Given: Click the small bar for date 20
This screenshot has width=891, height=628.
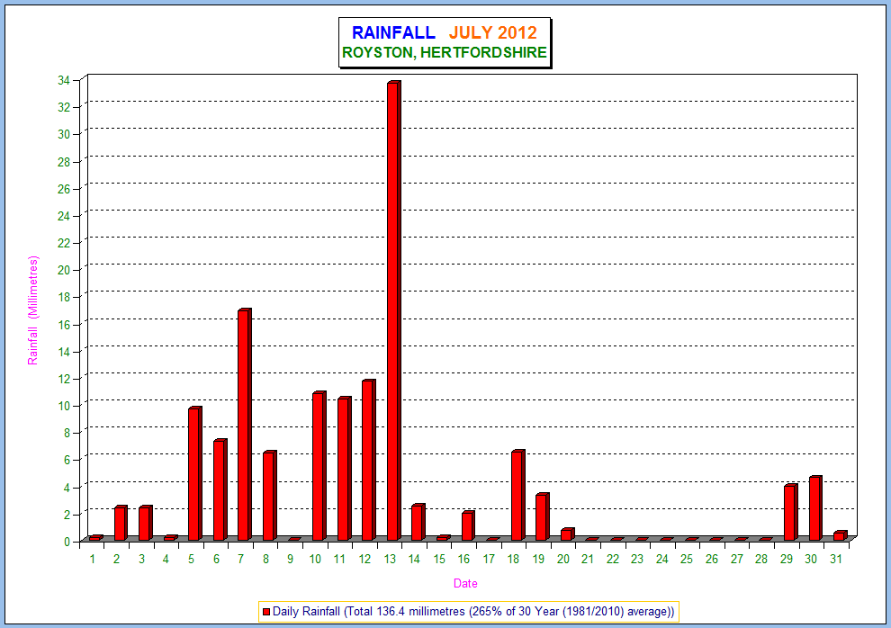Looking at the screenshot, I should tap(567, 534).
